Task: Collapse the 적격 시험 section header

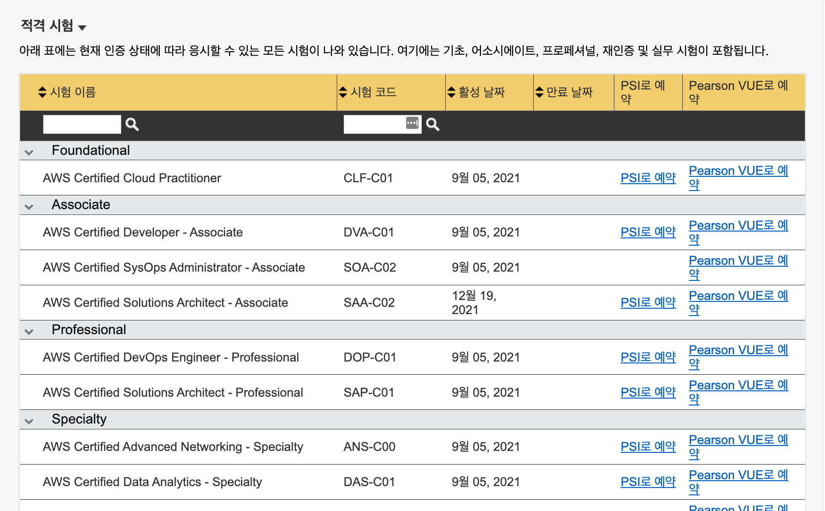Action: tap(54, 25)
